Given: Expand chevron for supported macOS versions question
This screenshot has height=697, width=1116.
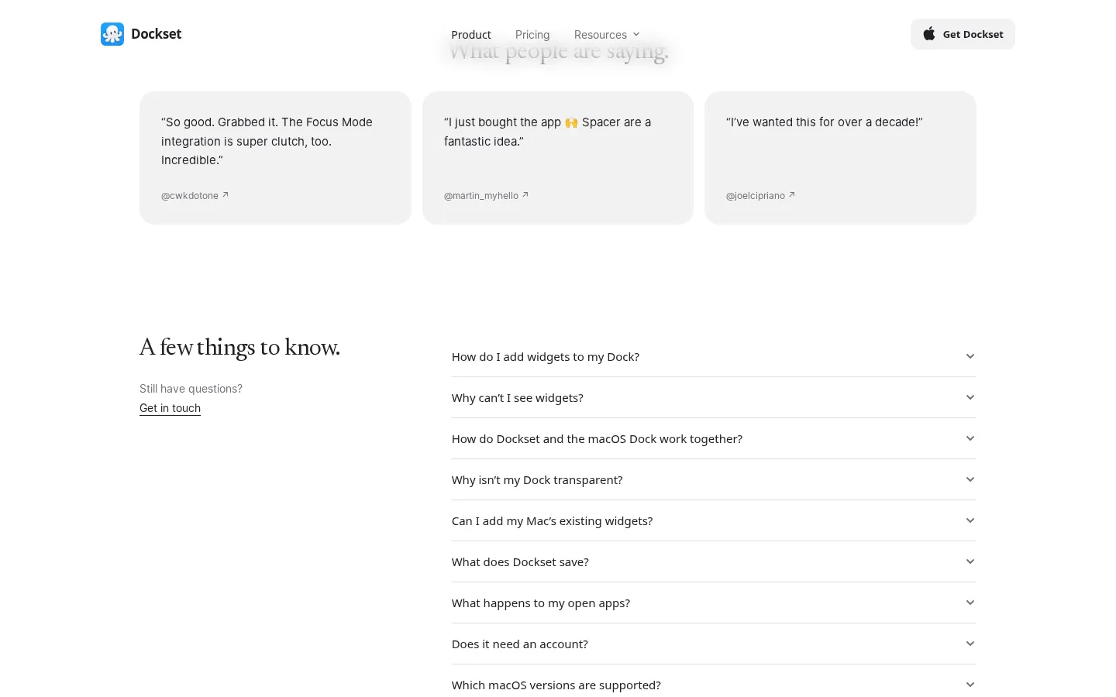Looking at the screenshot, I should (x=970, y=685).
